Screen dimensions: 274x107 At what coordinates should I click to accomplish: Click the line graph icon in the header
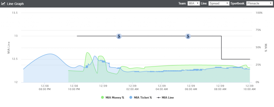3,3
